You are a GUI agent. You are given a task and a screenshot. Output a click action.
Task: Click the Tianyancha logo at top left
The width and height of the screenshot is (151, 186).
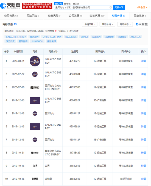tap(10, 6)
